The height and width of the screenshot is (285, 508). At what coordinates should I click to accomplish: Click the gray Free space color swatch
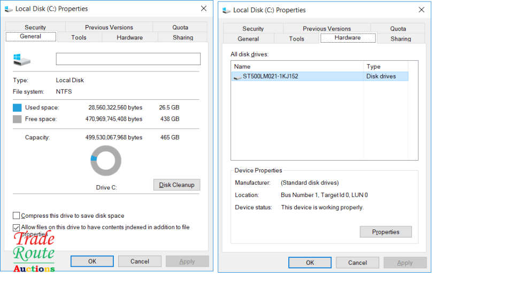click(17, 120)
